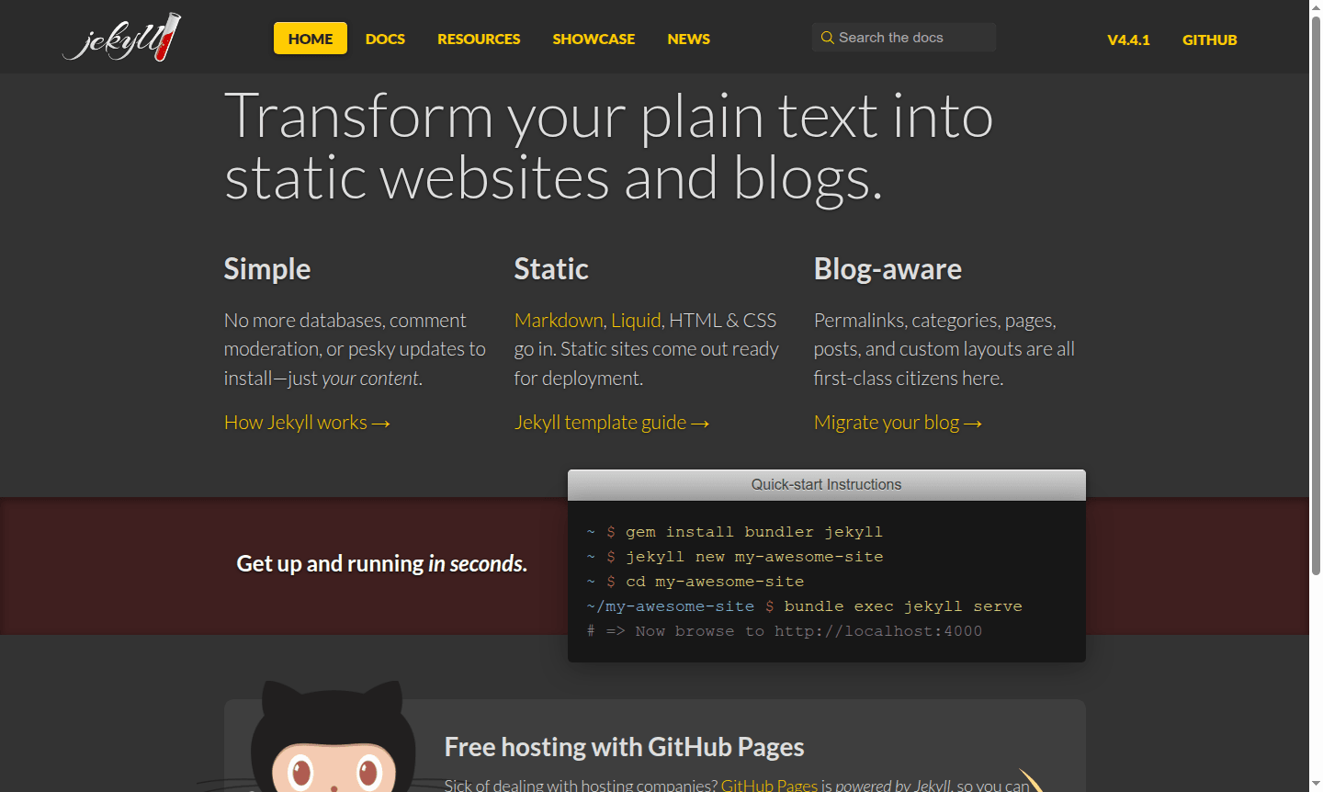Click the vertical page scrollbar thumb
This screenshot has width=1323, height=792.
(x=1316, y=294)
